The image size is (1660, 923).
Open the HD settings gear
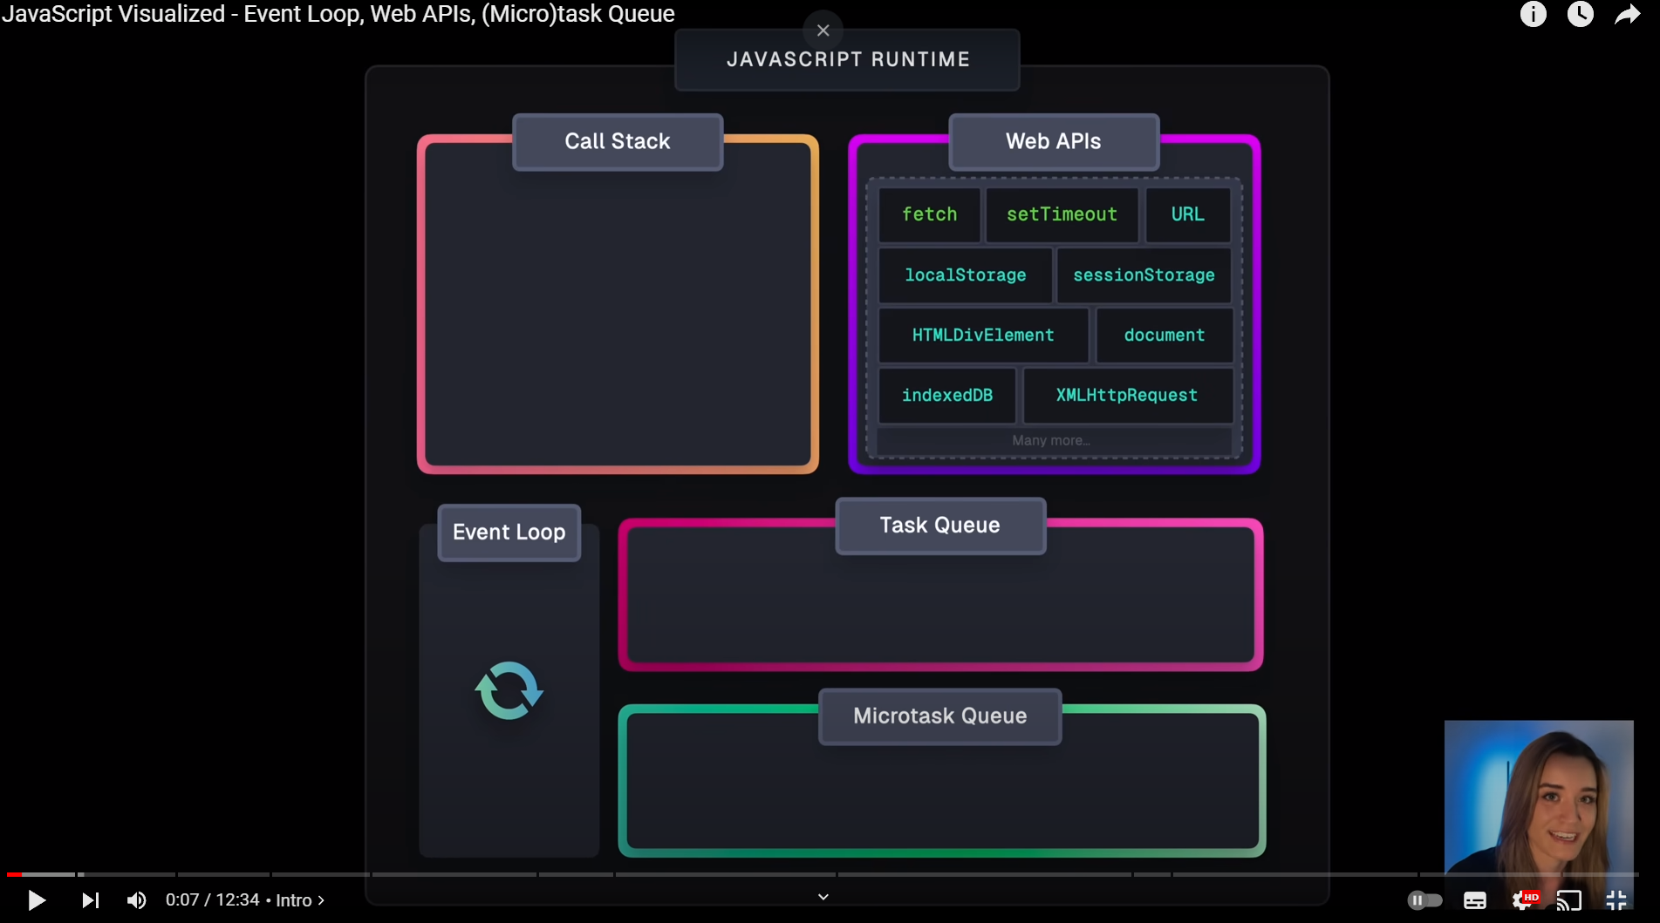point(1524,899)
